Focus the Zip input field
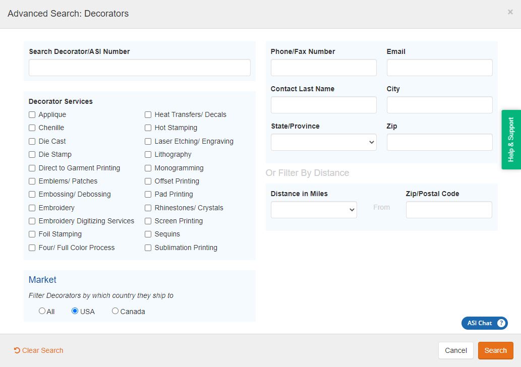Viewport: 521px width, 367px height. pyautogui.click(x=440, y=142)
